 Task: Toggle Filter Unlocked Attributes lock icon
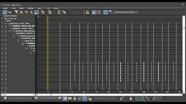pyautogui.click(x=90, y=99)
